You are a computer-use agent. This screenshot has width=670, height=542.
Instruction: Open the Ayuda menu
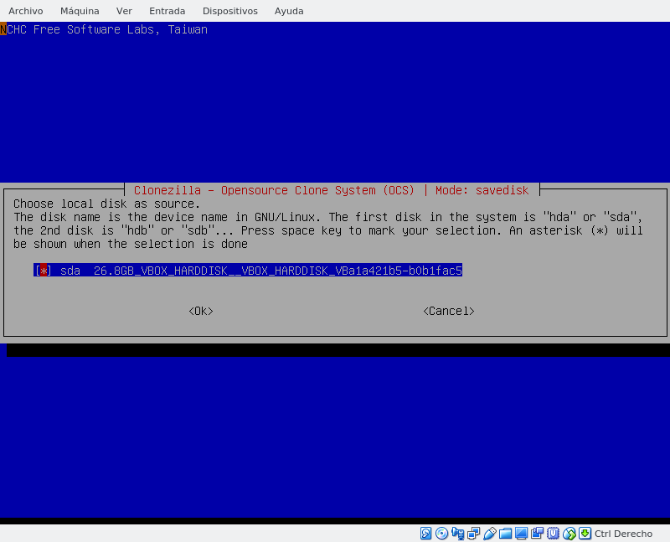tap(289, 11)
